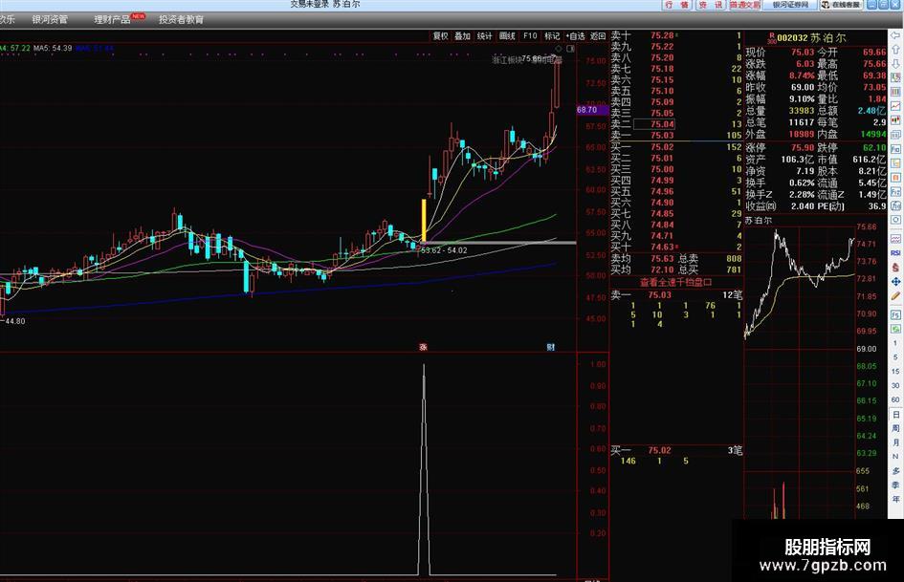Open the 投资者教育 menu

click(x=181, y=20)
